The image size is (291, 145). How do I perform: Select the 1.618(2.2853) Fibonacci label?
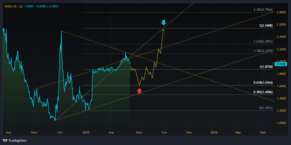263,42
